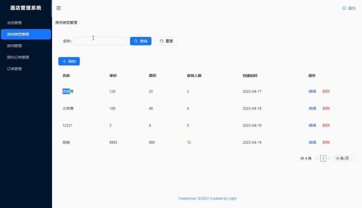Focus the 名称 search input field
This screenshot has height=208, width=362.
(x=100, y=41)
